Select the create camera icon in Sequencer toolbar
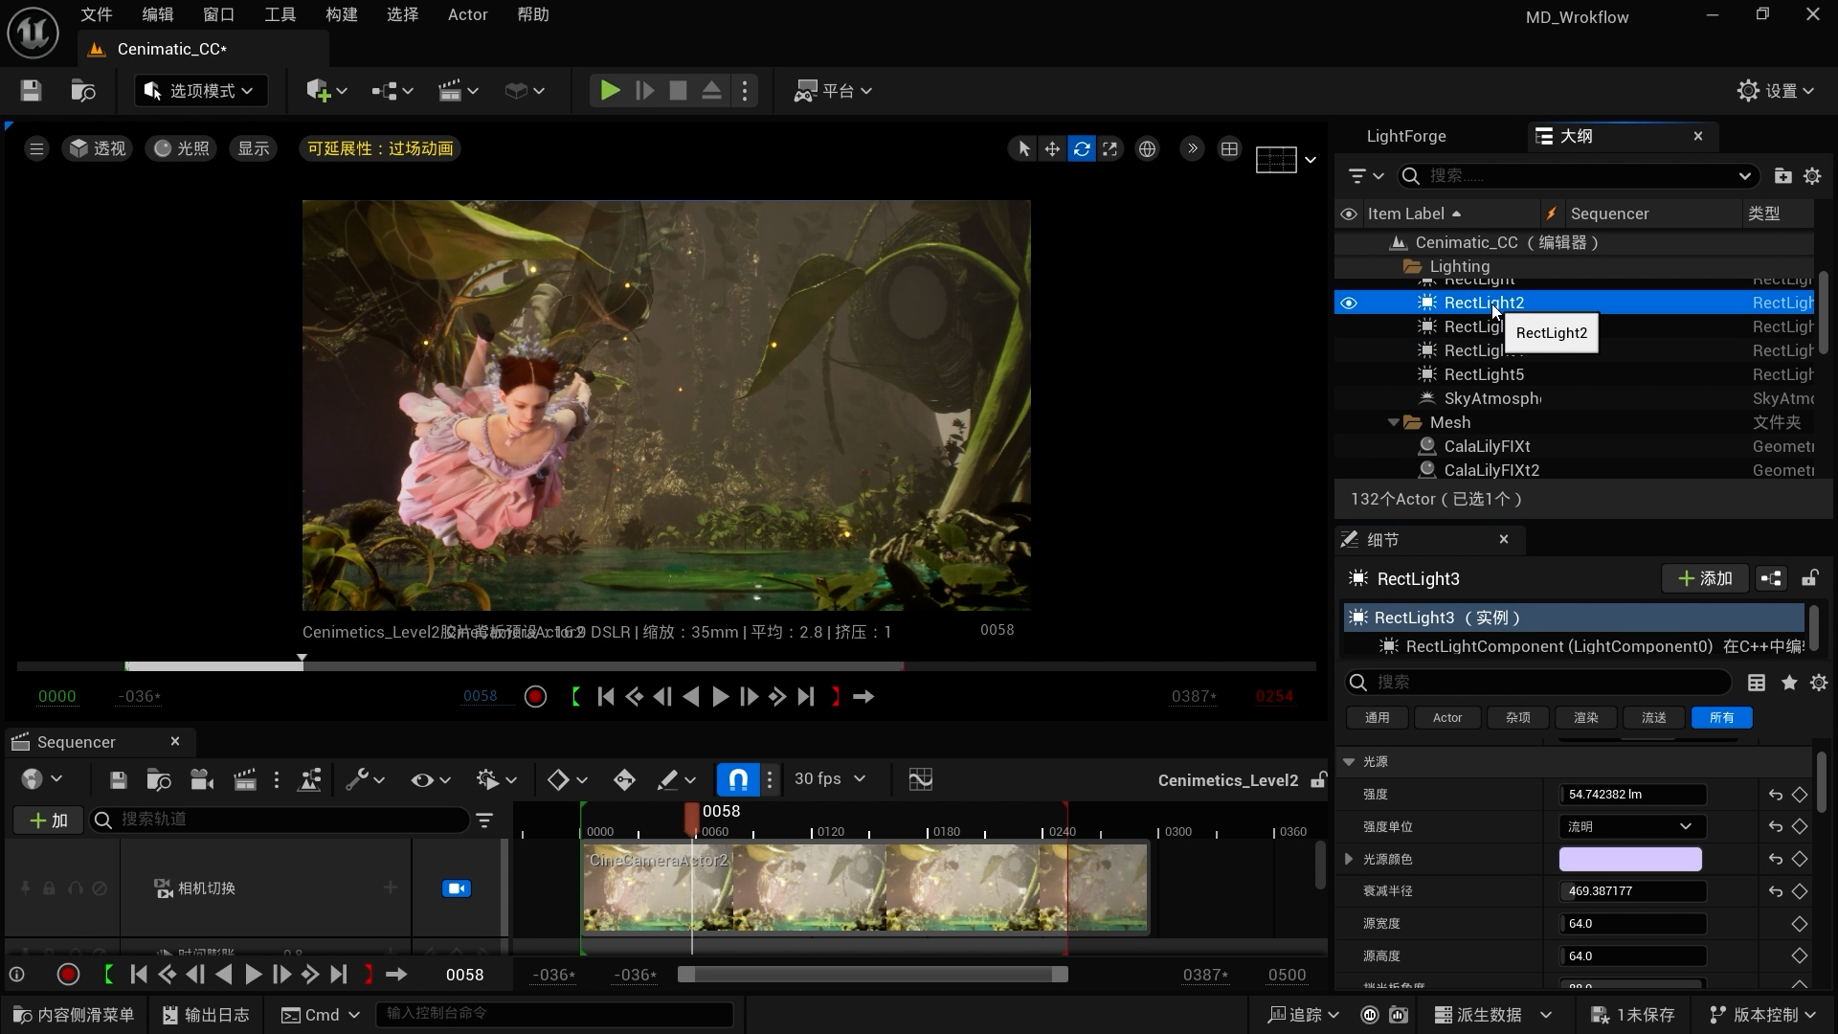This screenshot has height=1034, width=1838. click(x=201, y=779)
